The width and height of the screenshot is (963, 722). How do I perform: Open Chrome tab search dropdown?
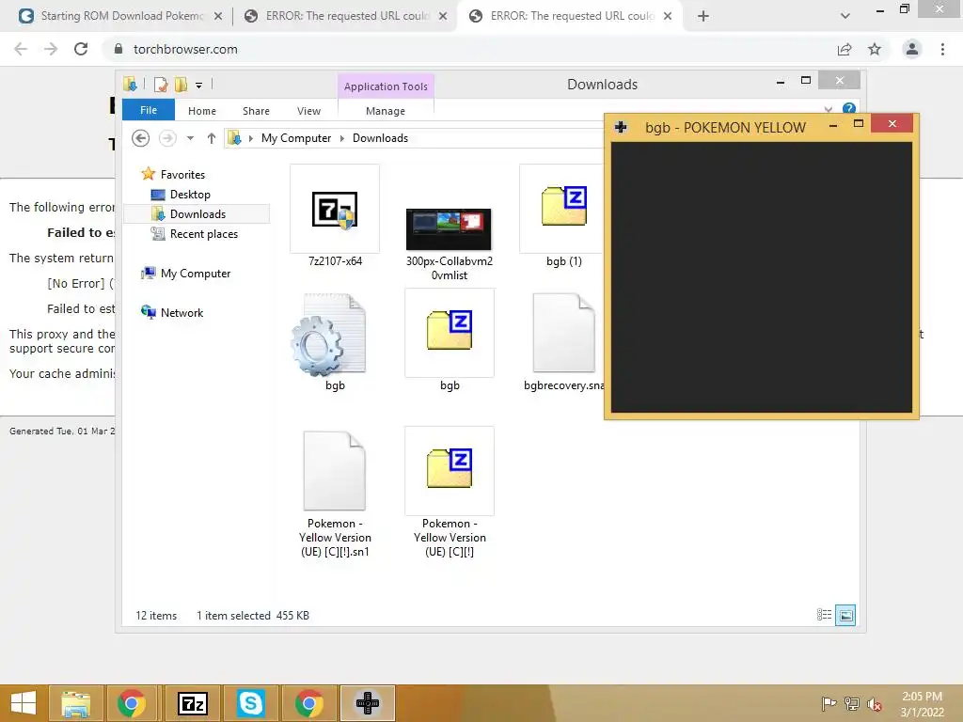(845, 16)
